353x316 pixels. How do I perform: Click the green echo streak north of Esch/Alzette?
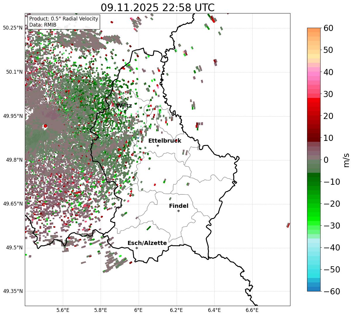(149, 228)
